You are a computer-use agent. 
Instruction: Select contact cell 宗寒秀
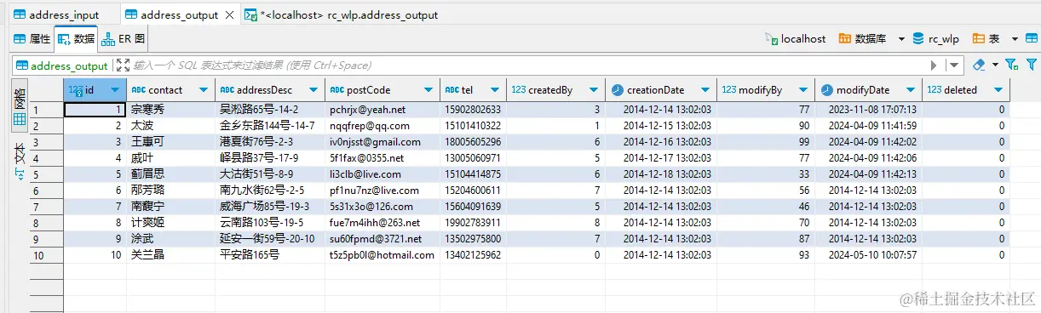pos(170,110)
